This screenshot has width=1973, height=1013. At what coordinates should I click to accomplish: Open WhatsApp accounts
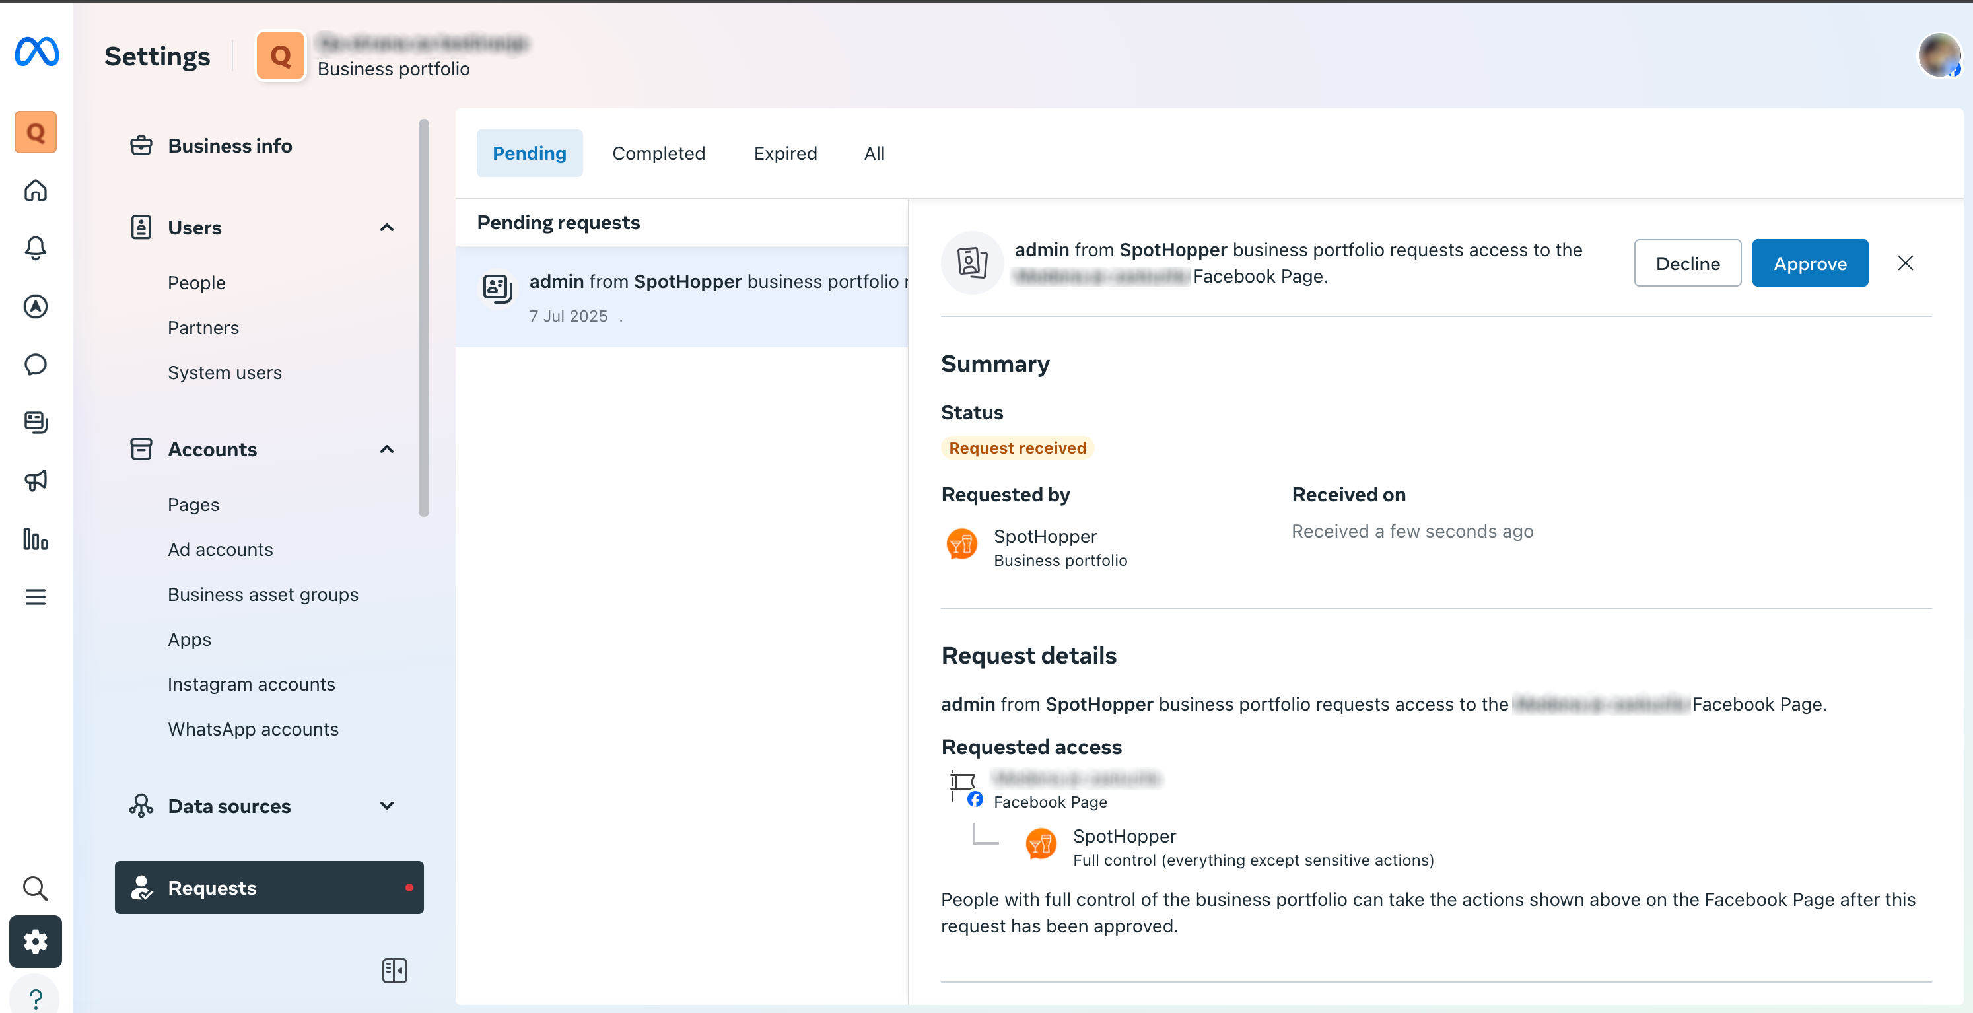coord(253,729)
